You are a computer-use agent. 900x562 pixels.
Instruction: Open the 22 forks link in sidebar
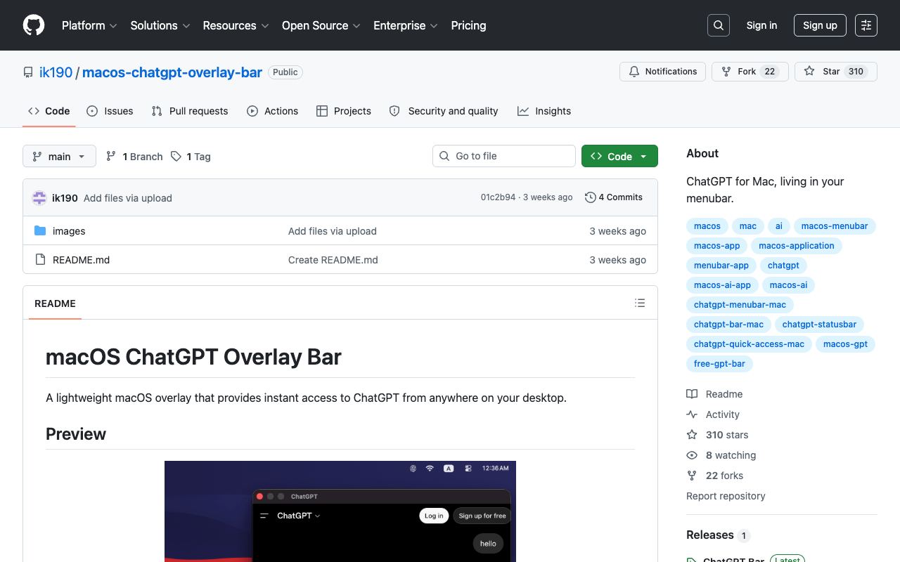tap(715, 476)
